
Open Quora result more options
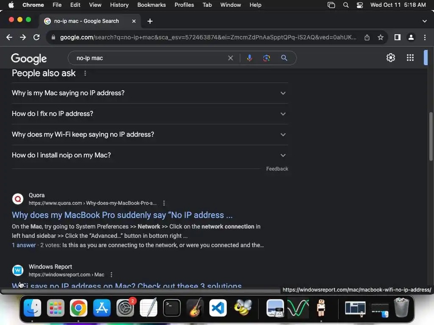[x=164, y=203]
